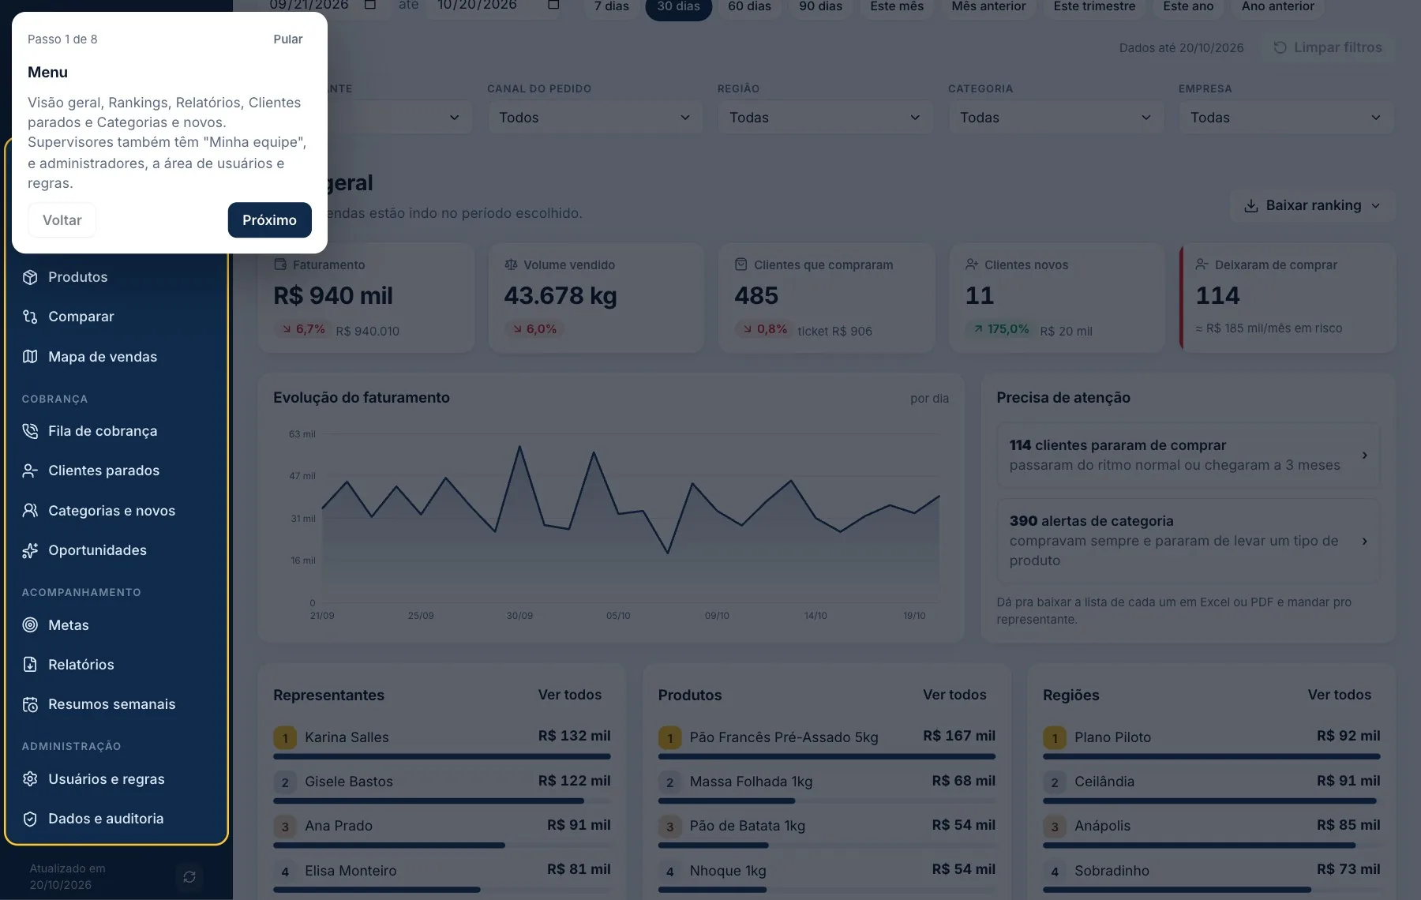The height and width of the screenshot is (900, 1421).
Task: Click the Relatórios document icon
Action: coord(30,665)
